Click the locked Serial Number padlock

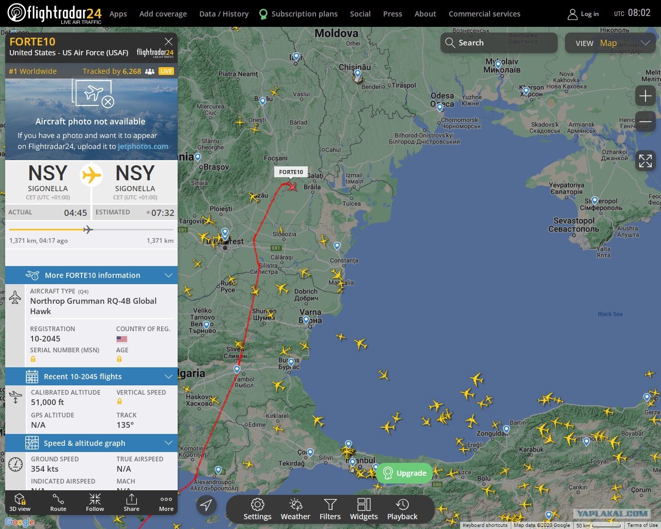[x=33, y=359]
